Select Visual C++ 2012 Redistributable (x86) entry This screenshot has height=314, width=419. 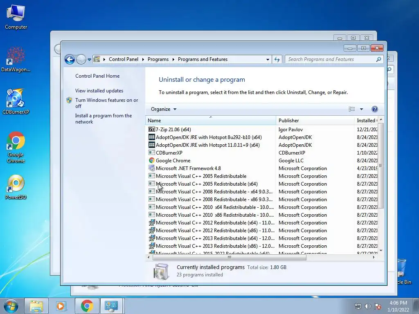coord(215,231)
